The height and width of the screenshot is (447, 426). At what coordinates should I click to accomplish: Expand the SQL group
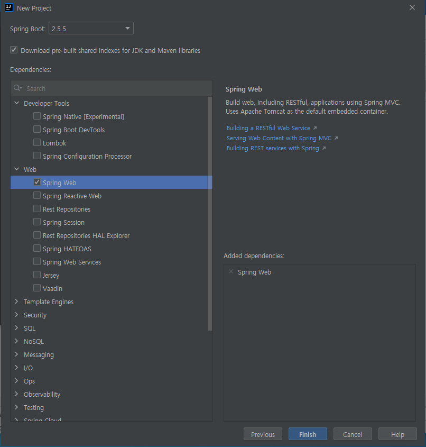pyautogui.click(x=16, y=328)
